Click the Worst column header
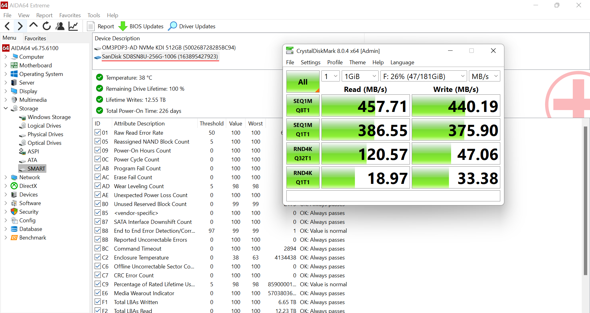 click(x=255, y=124)
